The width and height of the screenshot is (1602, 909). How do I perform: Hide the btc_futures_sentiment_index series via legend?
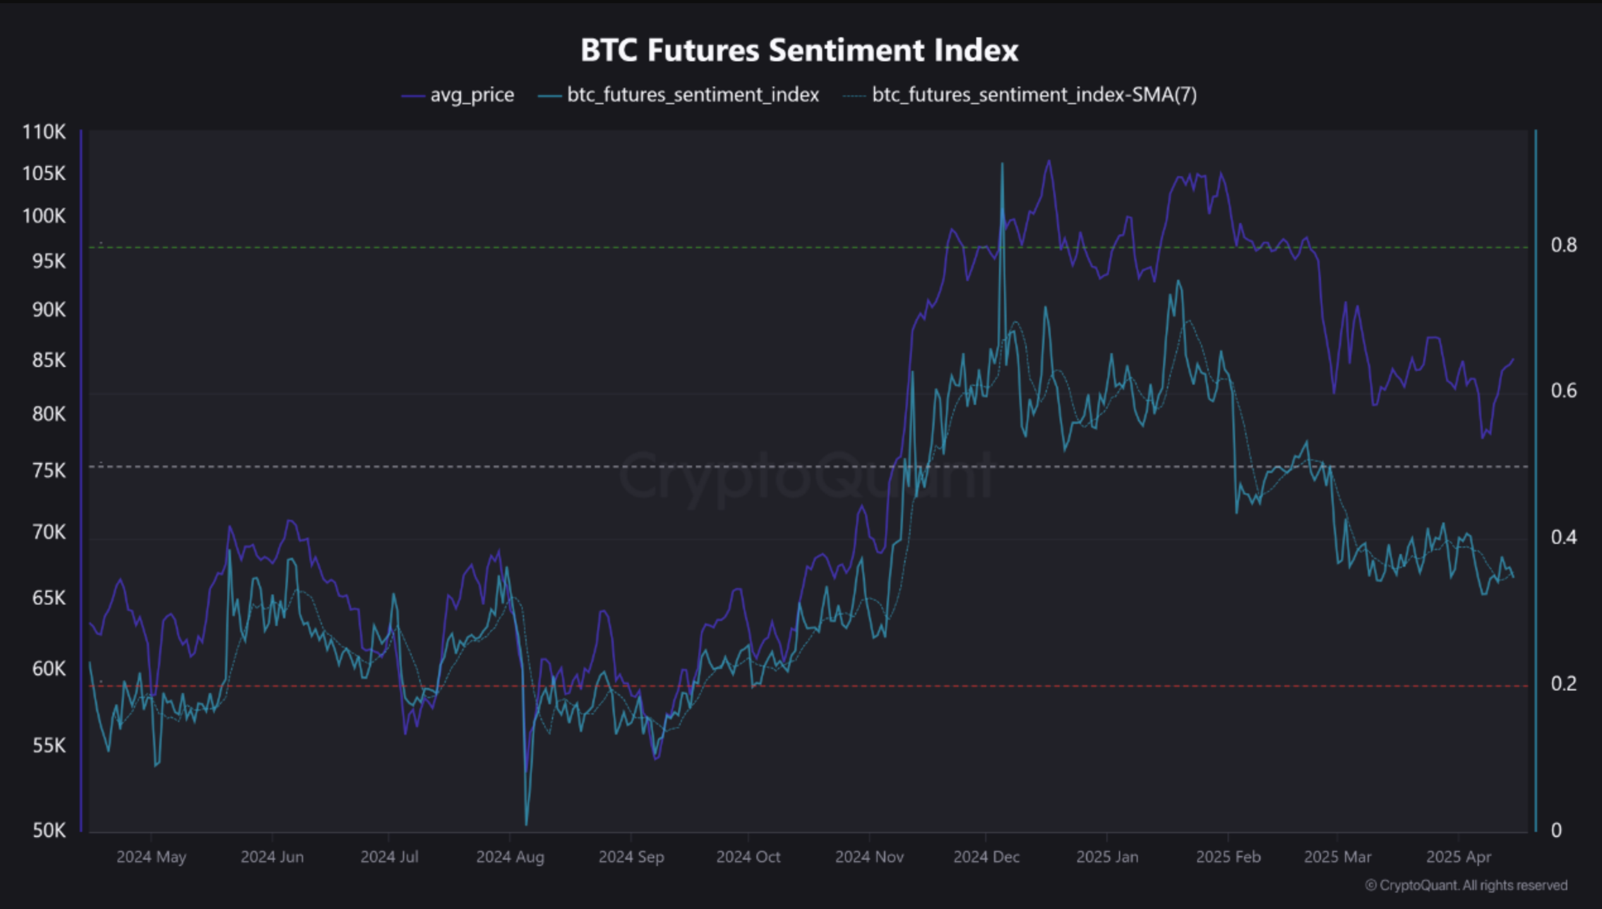coord(692,95)
